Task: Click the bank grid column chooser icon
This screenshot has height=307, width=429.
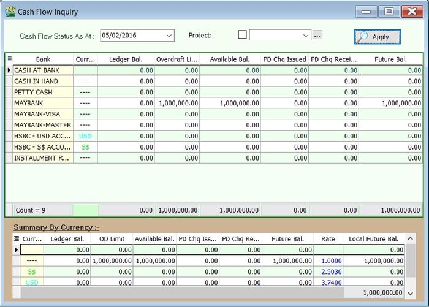Action: click(9, 59)
